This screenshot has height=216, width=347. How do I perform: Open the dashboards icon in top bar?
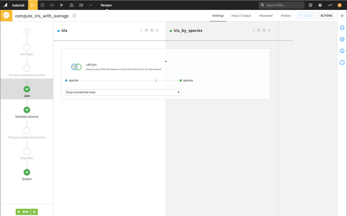point(81,5)
